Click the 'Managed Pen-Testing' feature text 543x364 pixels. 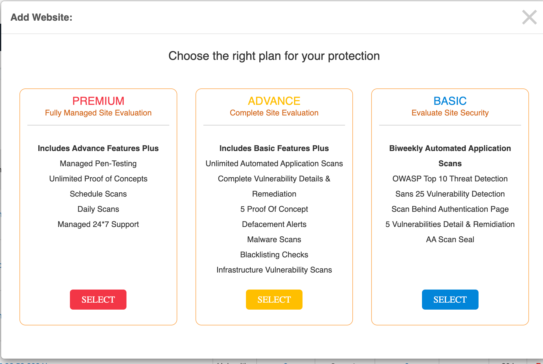[98, 164]
